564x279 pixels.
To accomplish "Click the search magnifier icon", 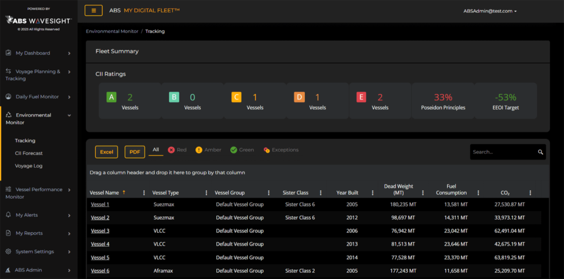I will (540, 152).
